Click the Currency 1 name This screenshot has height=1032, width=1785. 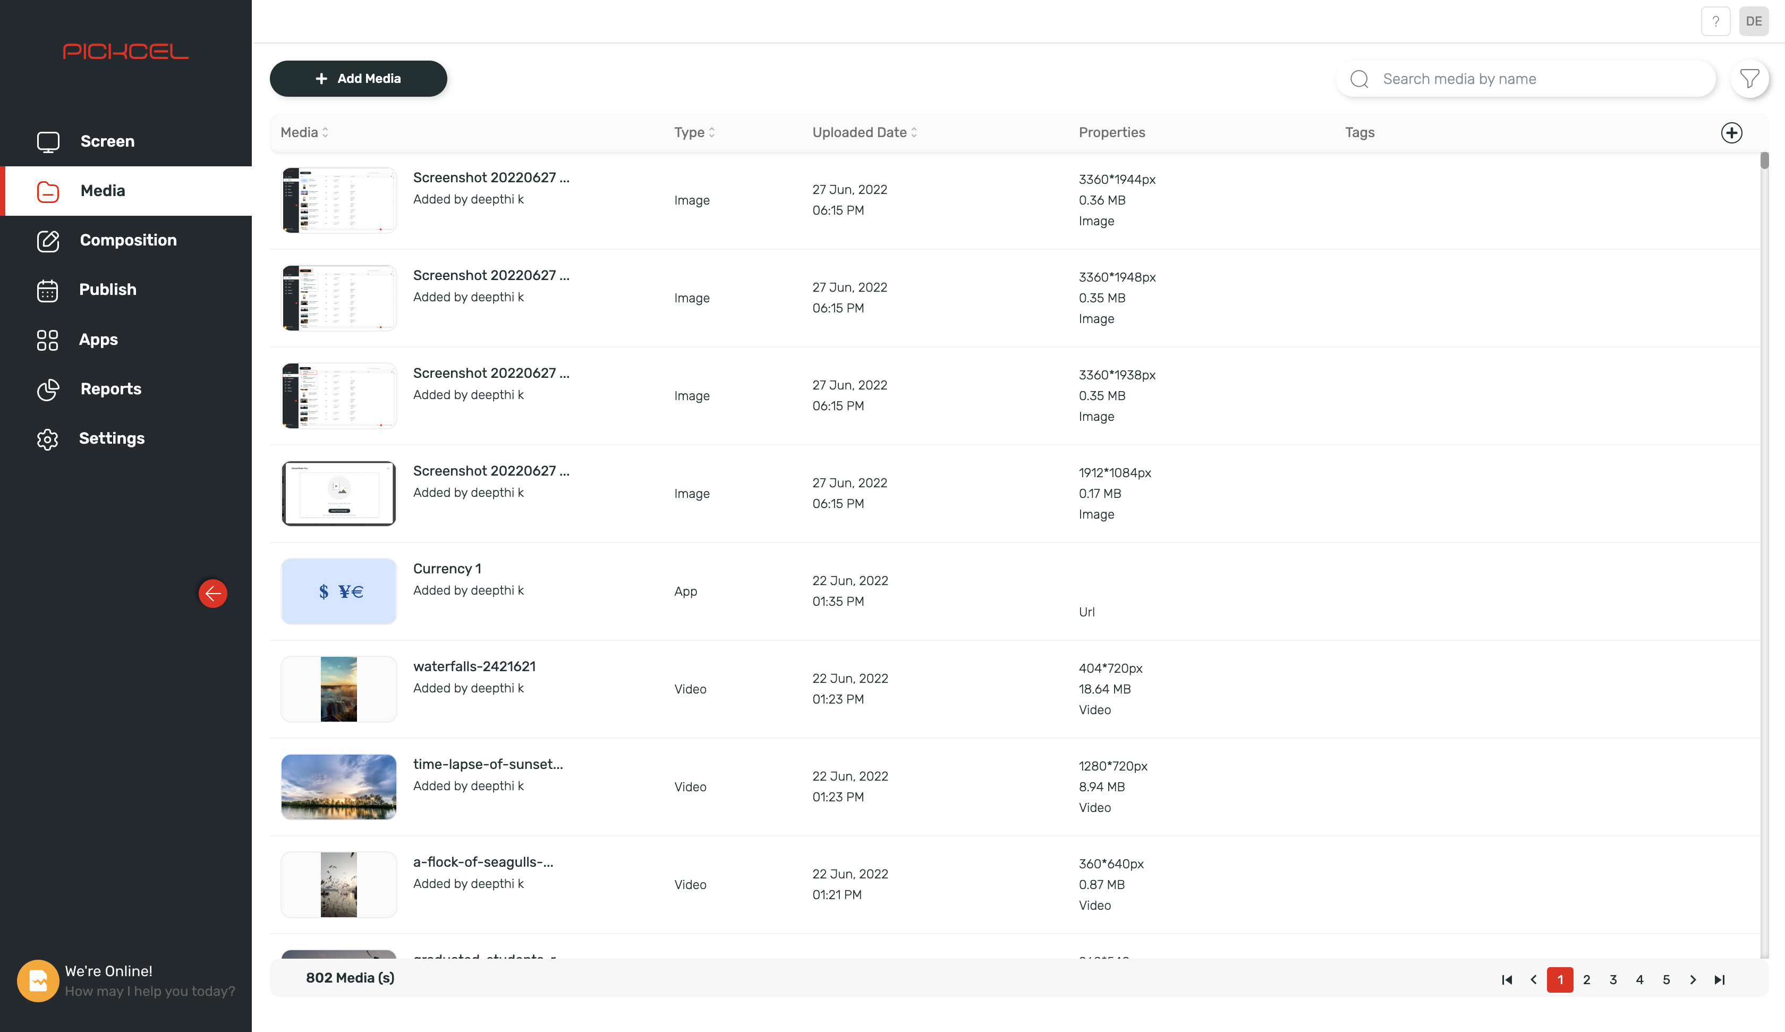point(447,569)
